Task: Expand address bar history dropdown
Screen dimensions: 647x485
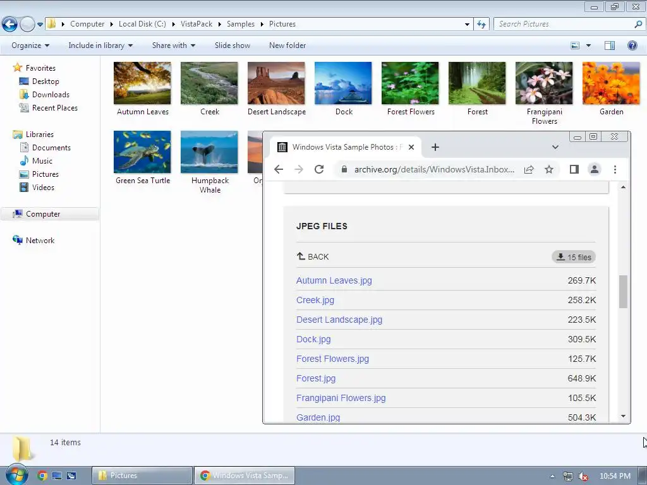Action: click(467, 25)
